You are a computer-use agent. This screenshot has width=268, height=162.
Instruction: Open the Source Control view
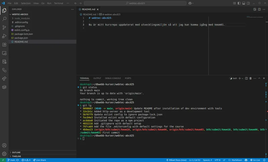[4, 27]
